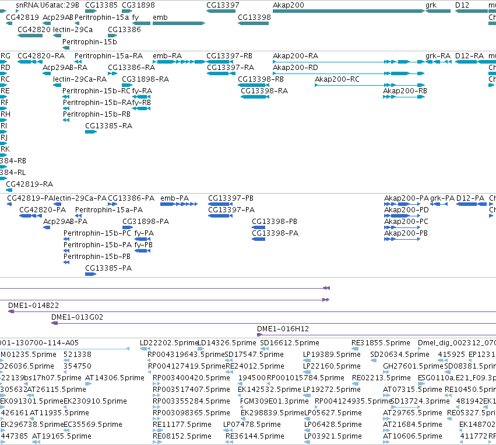The image size is (496, 445).
Task: Select the CG31898-RA transcript
Action: coord(127,85)
